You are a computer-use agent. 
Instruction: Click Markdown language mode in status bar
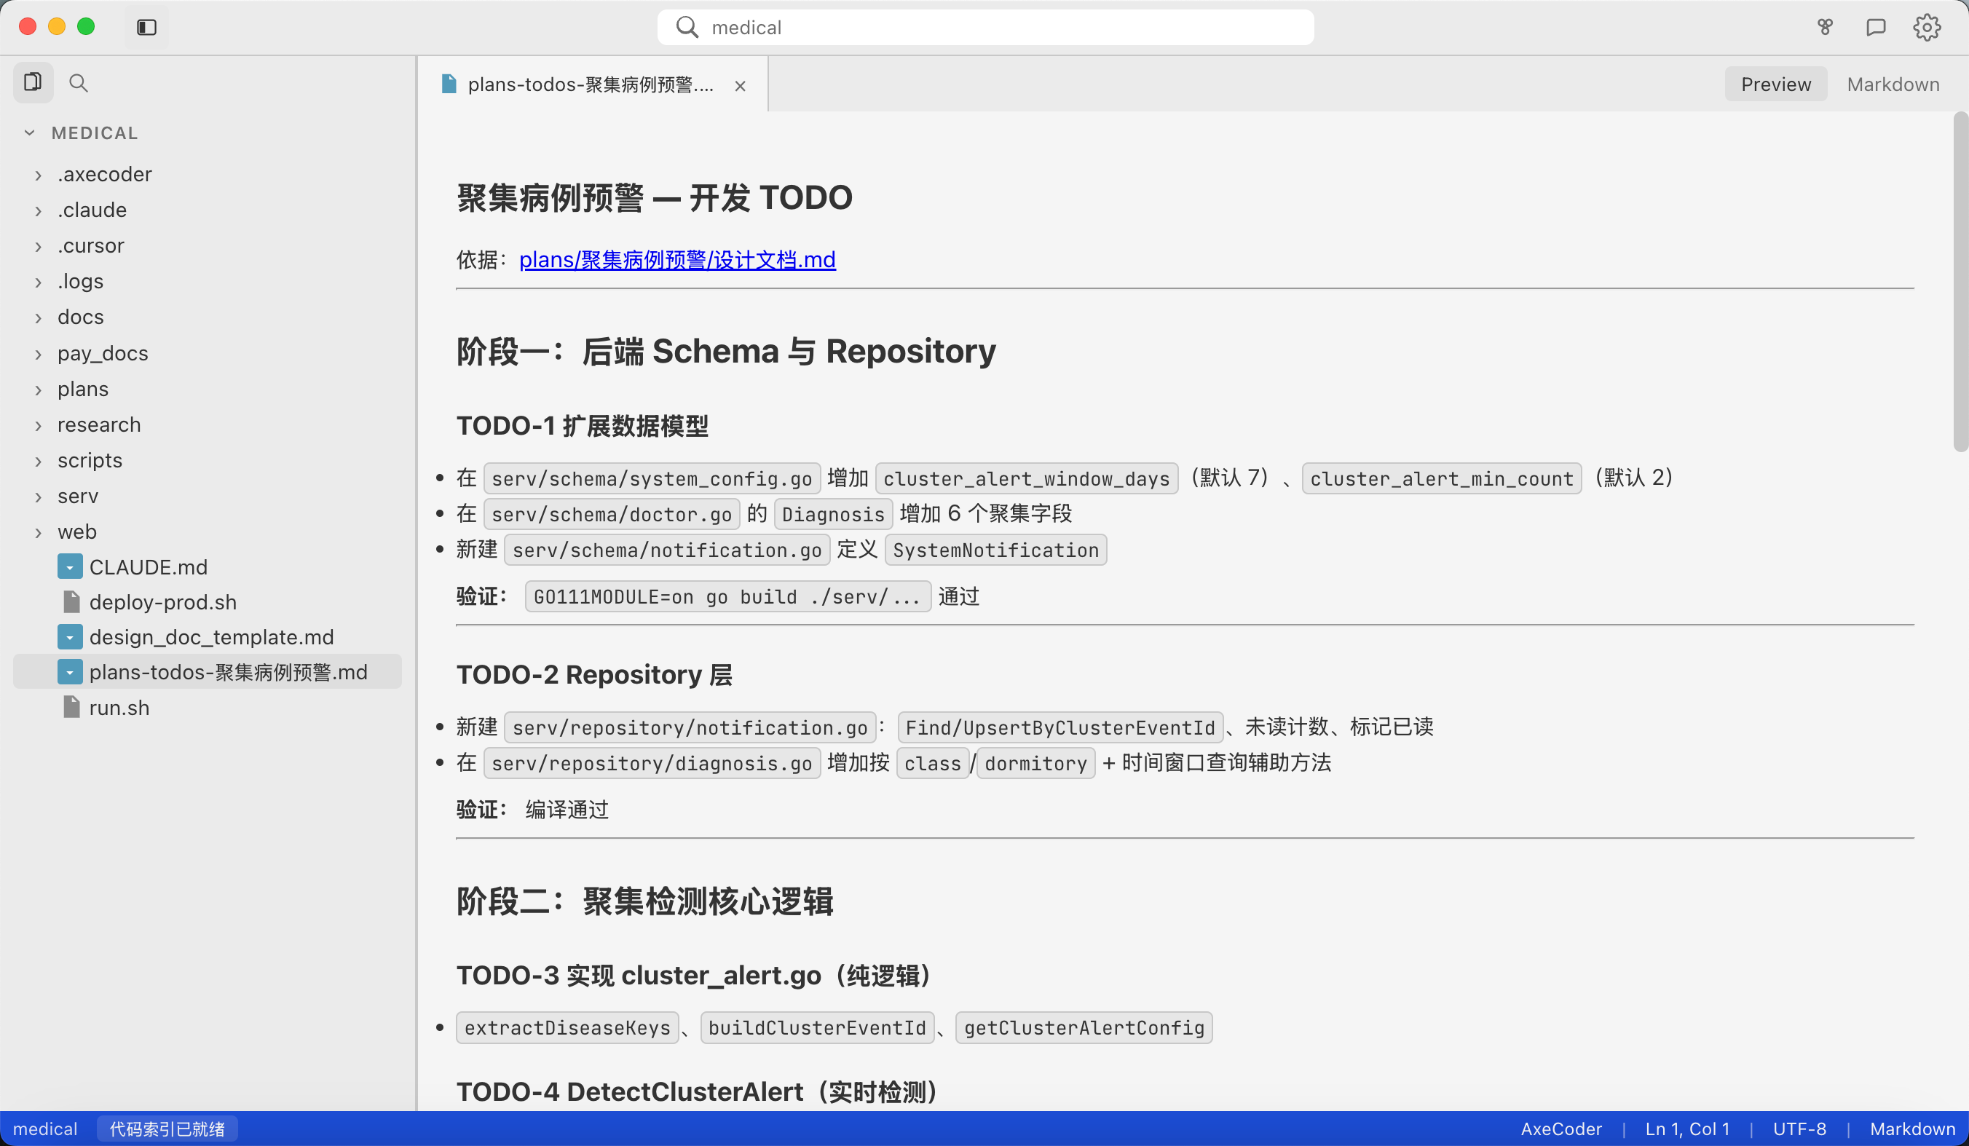(x=1912, y=1129)
